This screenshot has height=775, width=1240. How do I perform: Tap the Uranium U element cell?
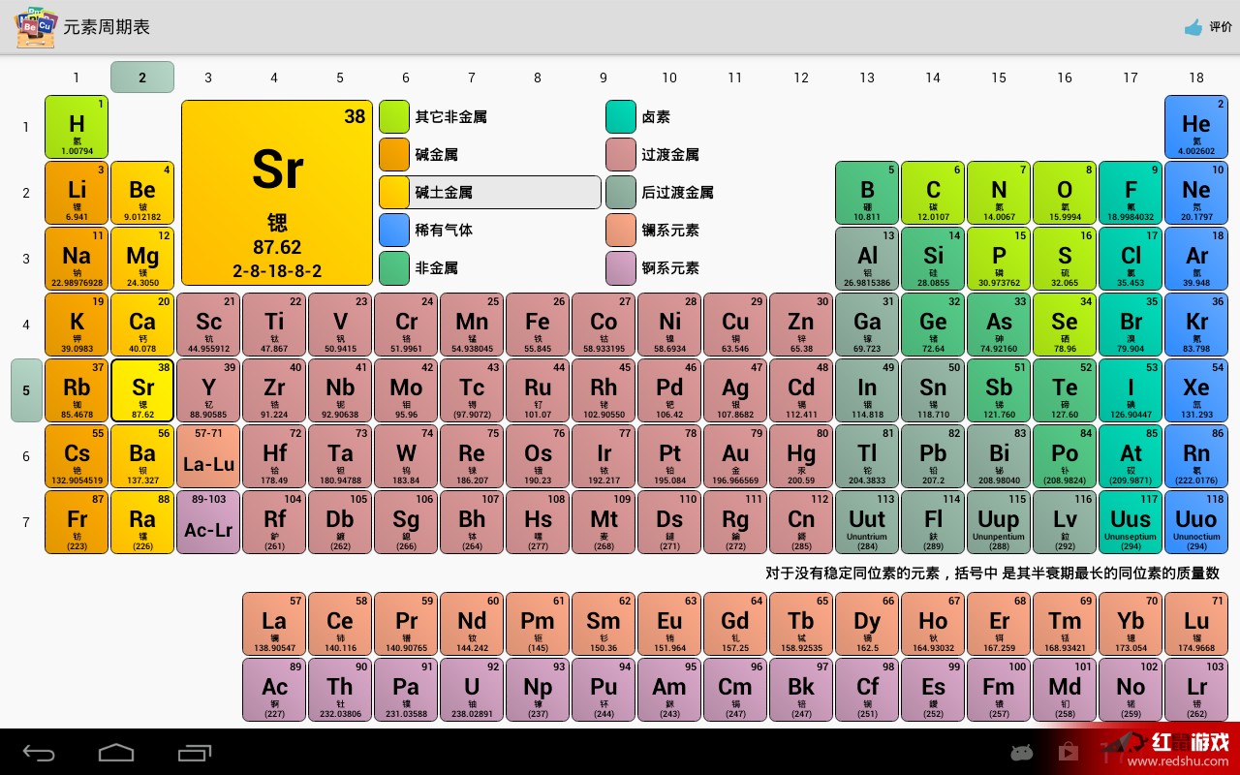pyautogui.click(x=472, y=690)
